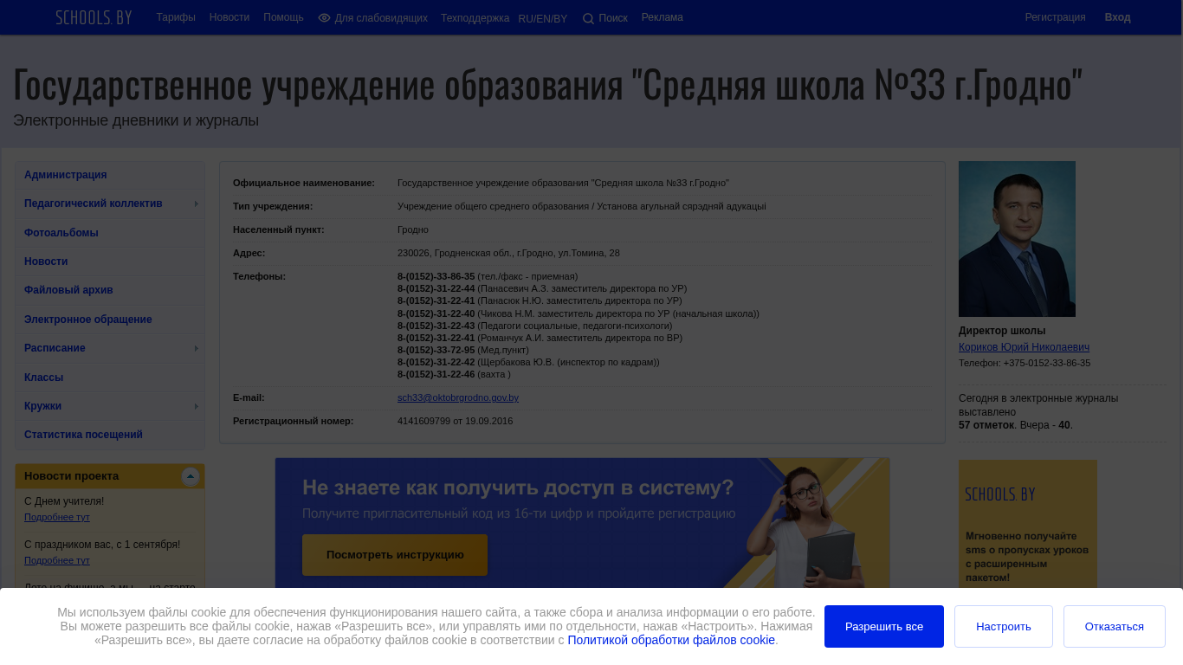Image resolution: width=1183 pixels, height=665 pixels.
Task: Open the Реклама page
Action: (x=663, y=17)
